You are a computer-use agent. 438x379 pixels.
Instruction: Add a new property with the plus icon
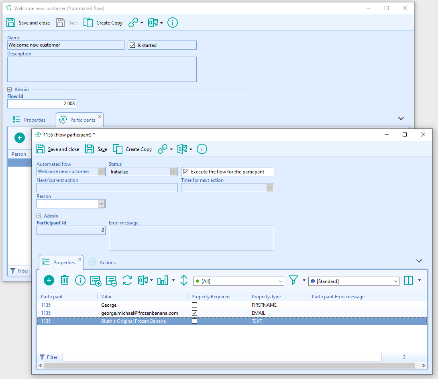click(x=49, y=280)
